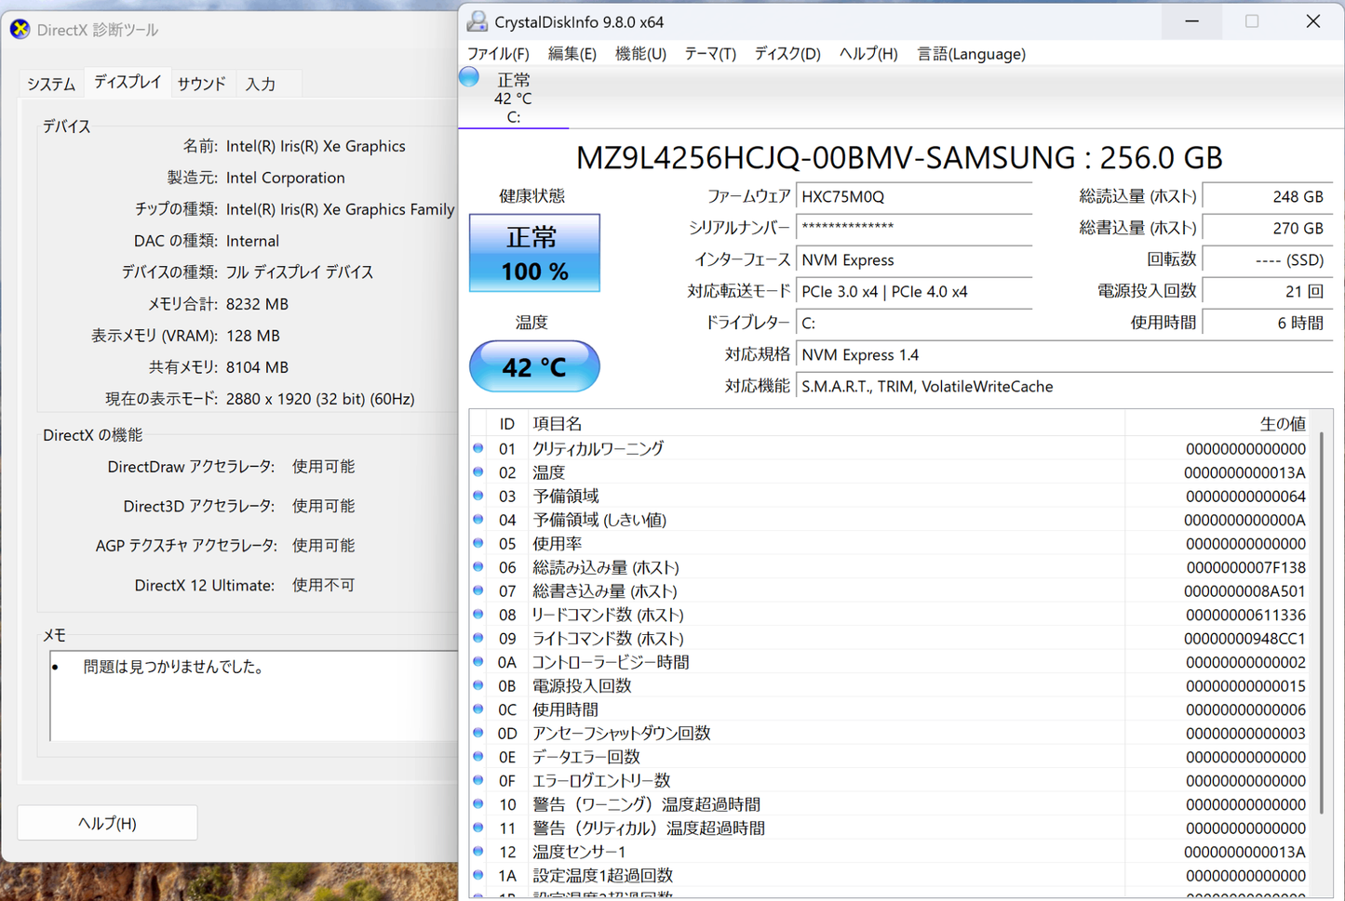Click the 対応規格 field NVM Express 1.4
The width and height of the screenshot is (1345, 901).
pos(1064,355)
